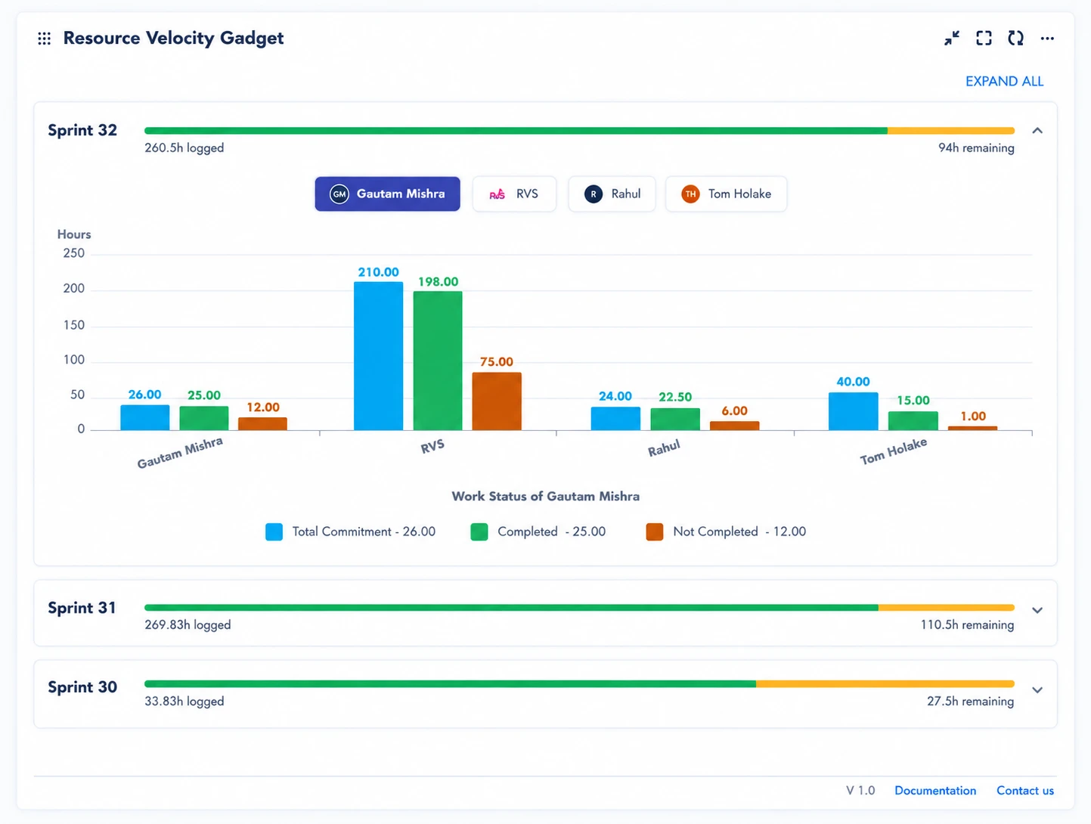Click the Sprint 32 title
This screenshot has height=824, width=1091.
pos(82,131)
